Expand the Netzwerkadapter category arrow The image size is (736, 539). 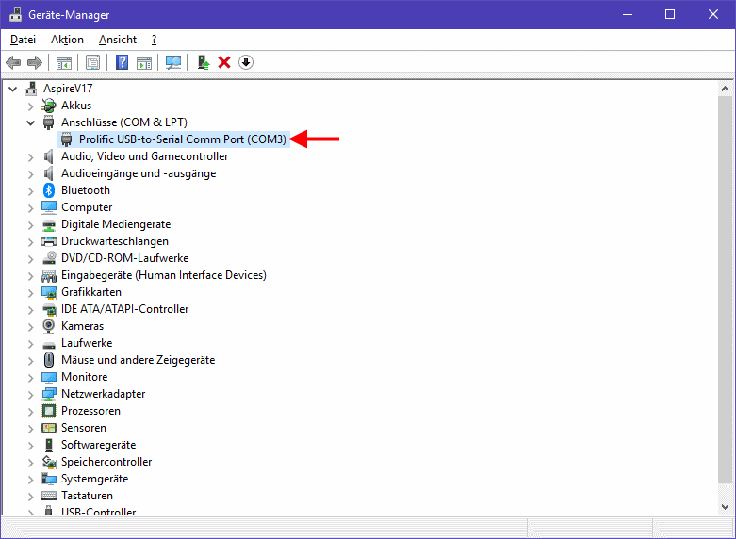(31, 394)
